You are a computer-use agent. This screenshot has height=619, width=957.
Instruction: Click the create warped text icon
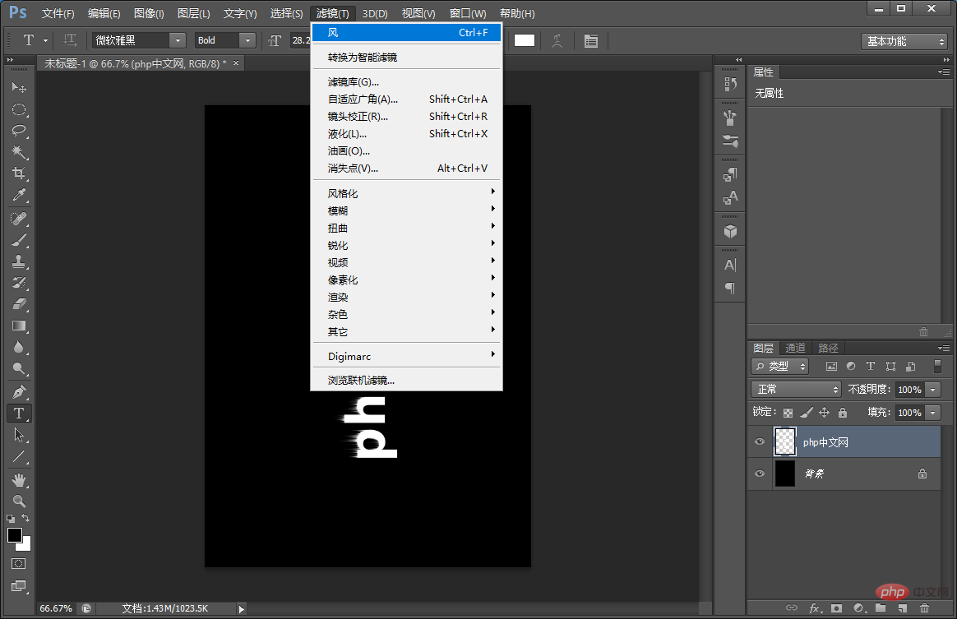click(x=557, y=41)
